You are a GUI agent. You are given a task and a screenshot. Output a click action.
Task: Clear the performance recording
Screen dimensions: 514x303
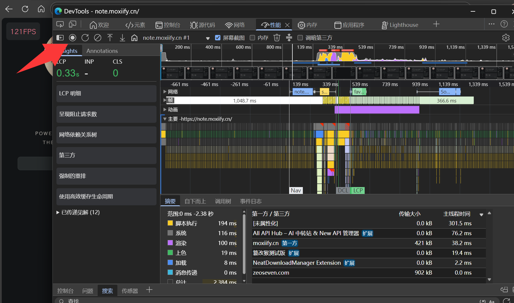pos(98,38)
